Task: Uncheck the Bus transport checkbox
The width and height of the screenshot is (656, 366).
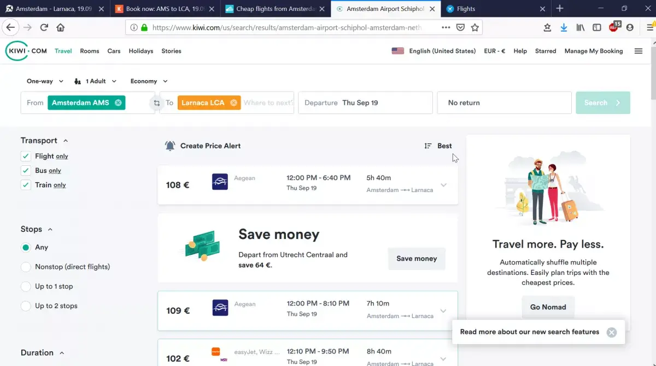Action: click(x=26, y=170)
